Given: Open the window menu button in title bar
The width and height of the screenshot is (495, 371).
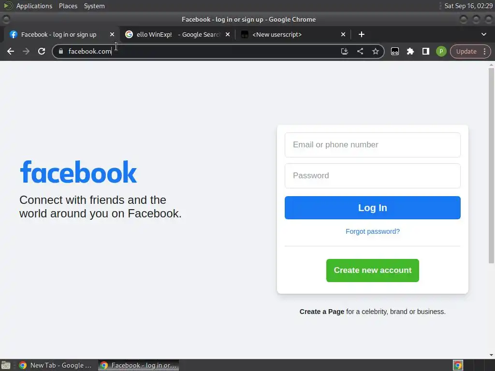Looking at the screenshot, I should pos(6,19).
